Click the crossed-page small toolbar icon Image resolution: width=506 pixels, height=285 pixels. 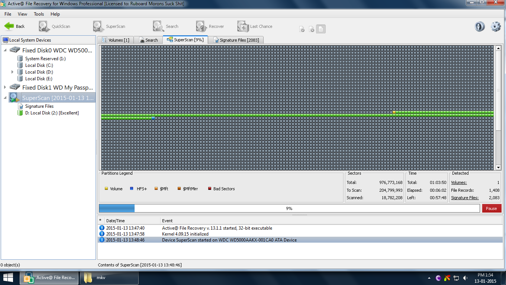coord(312,29)
